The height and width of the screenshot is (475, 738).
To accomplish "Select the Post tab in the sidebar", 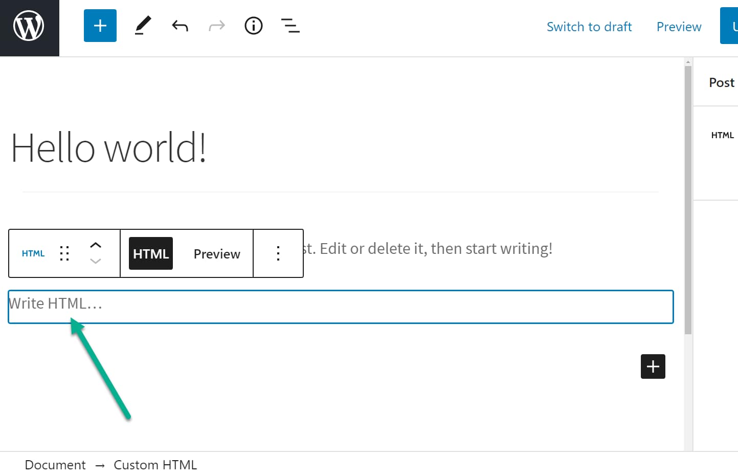I will tap(721, 82).
